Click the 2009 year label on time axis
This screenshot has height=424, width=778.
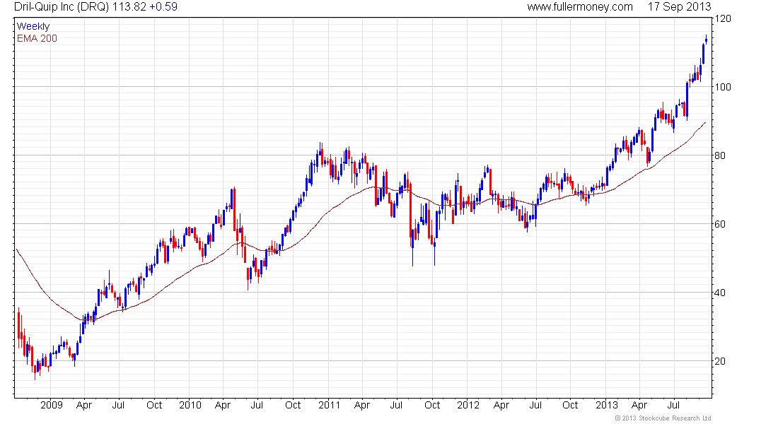click(52, 405)
